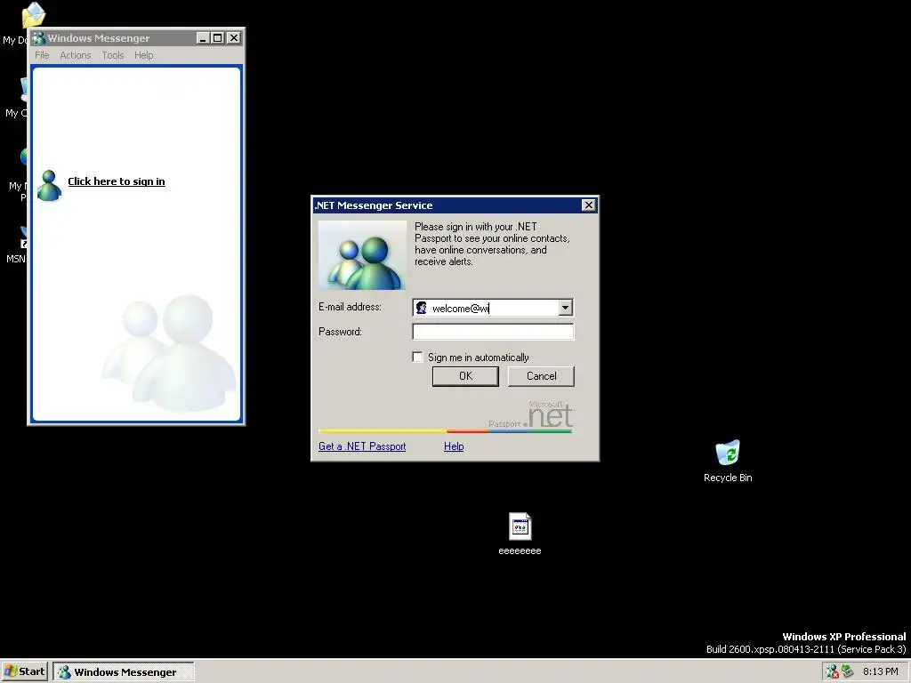Confirm sign-in with the OK button
The height and width of the screenshot is (683, 911).
465,376
